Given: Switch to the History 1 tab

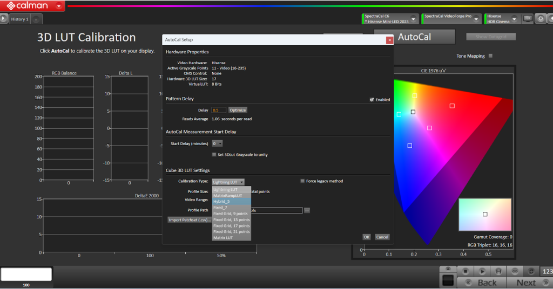Looking at the screenshot, I should pyautogui.click(x=19, y=19).
